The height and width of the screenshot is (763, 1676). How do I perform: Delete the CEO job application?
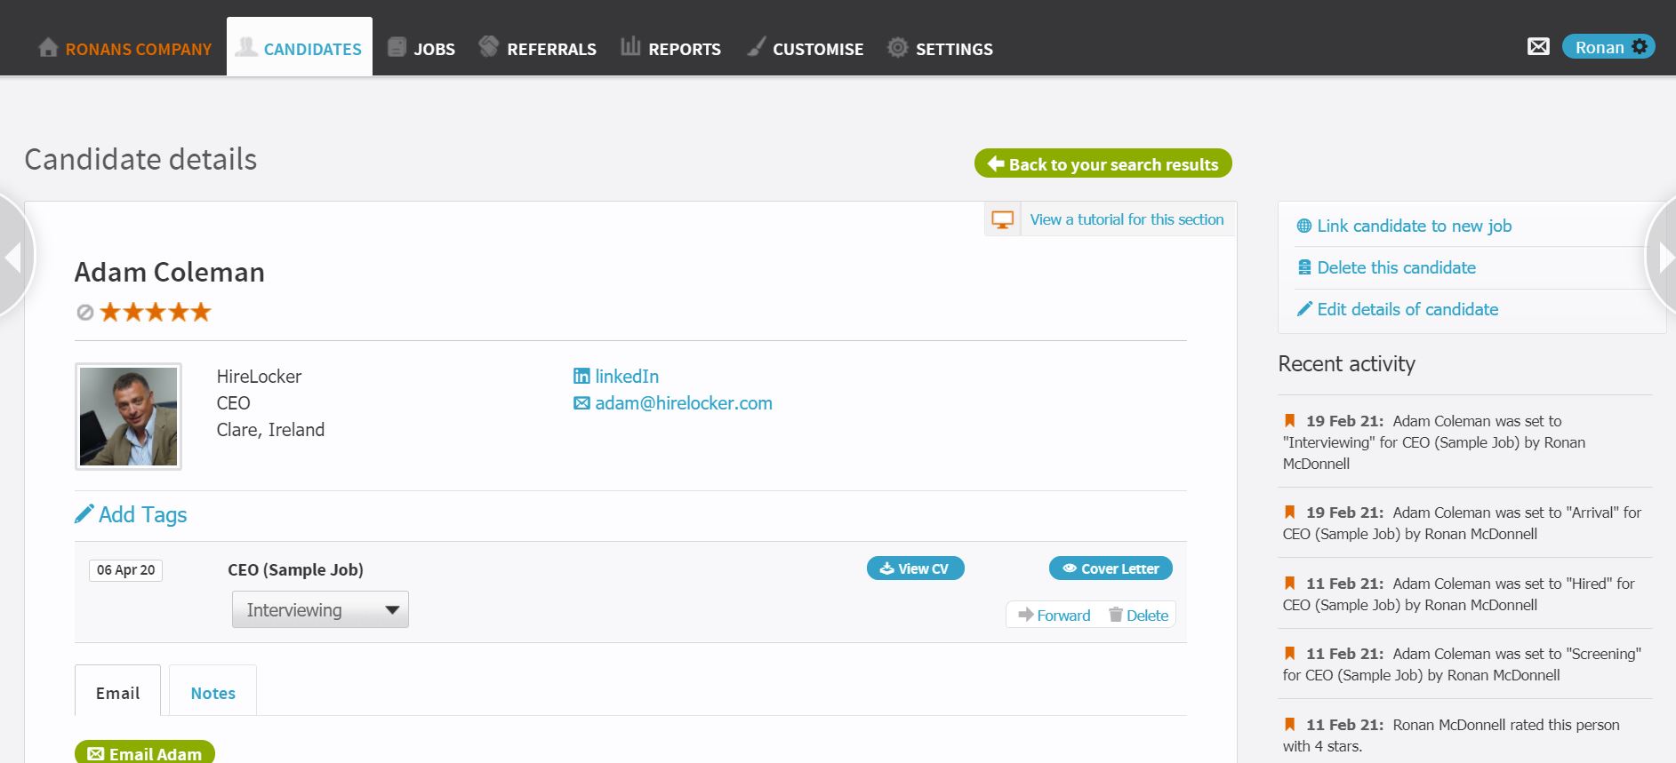[1138, 616]
